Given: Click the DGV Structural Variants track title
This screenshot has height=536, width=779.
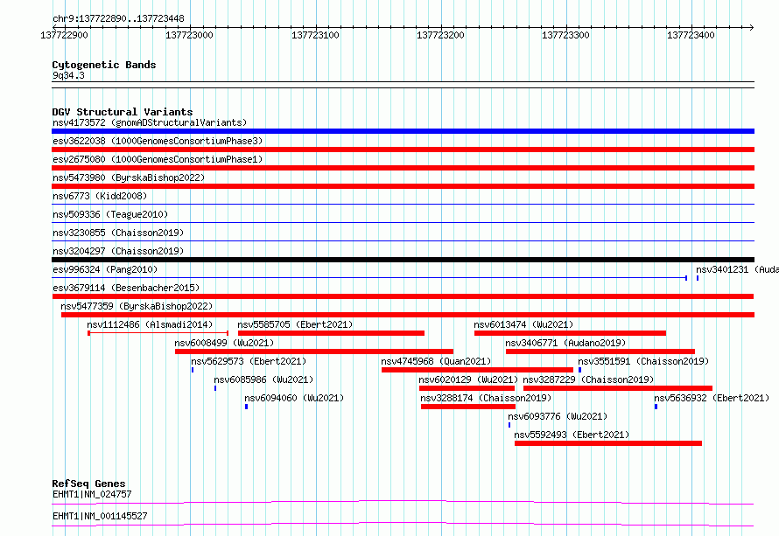Looking at the screenshot, I should 123,112.
